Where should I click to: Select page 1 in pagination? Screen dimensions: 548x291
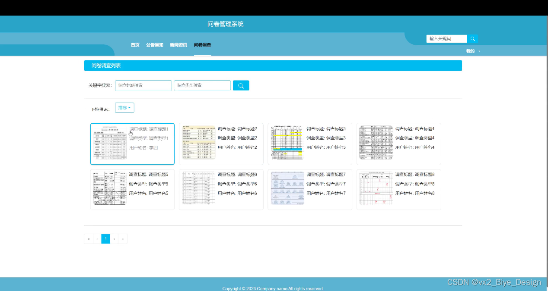coord(106,239)
